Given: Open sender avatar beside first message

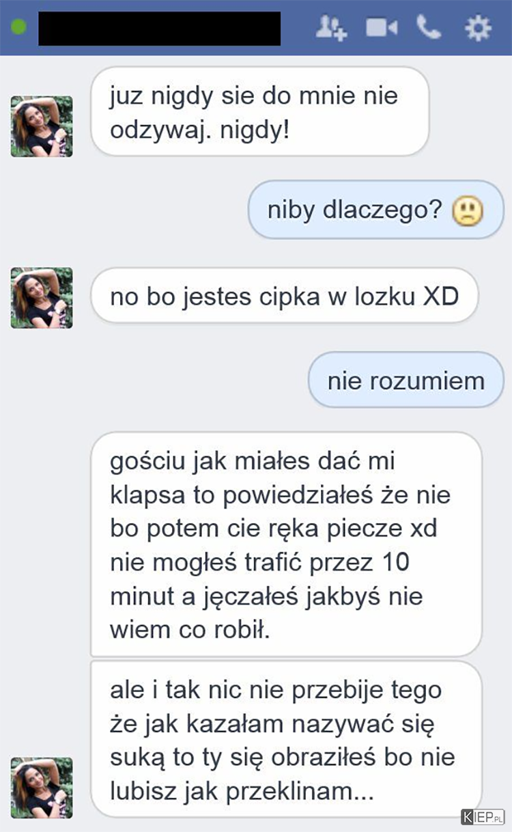Looking at the screenshot, I should 42,126.
